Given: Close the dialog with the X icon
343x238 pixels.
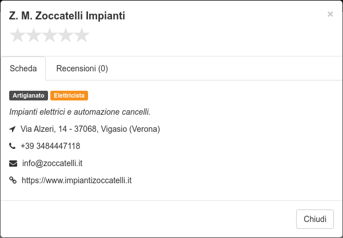Looking at the screenshot, I should click(x=330, y=14).
